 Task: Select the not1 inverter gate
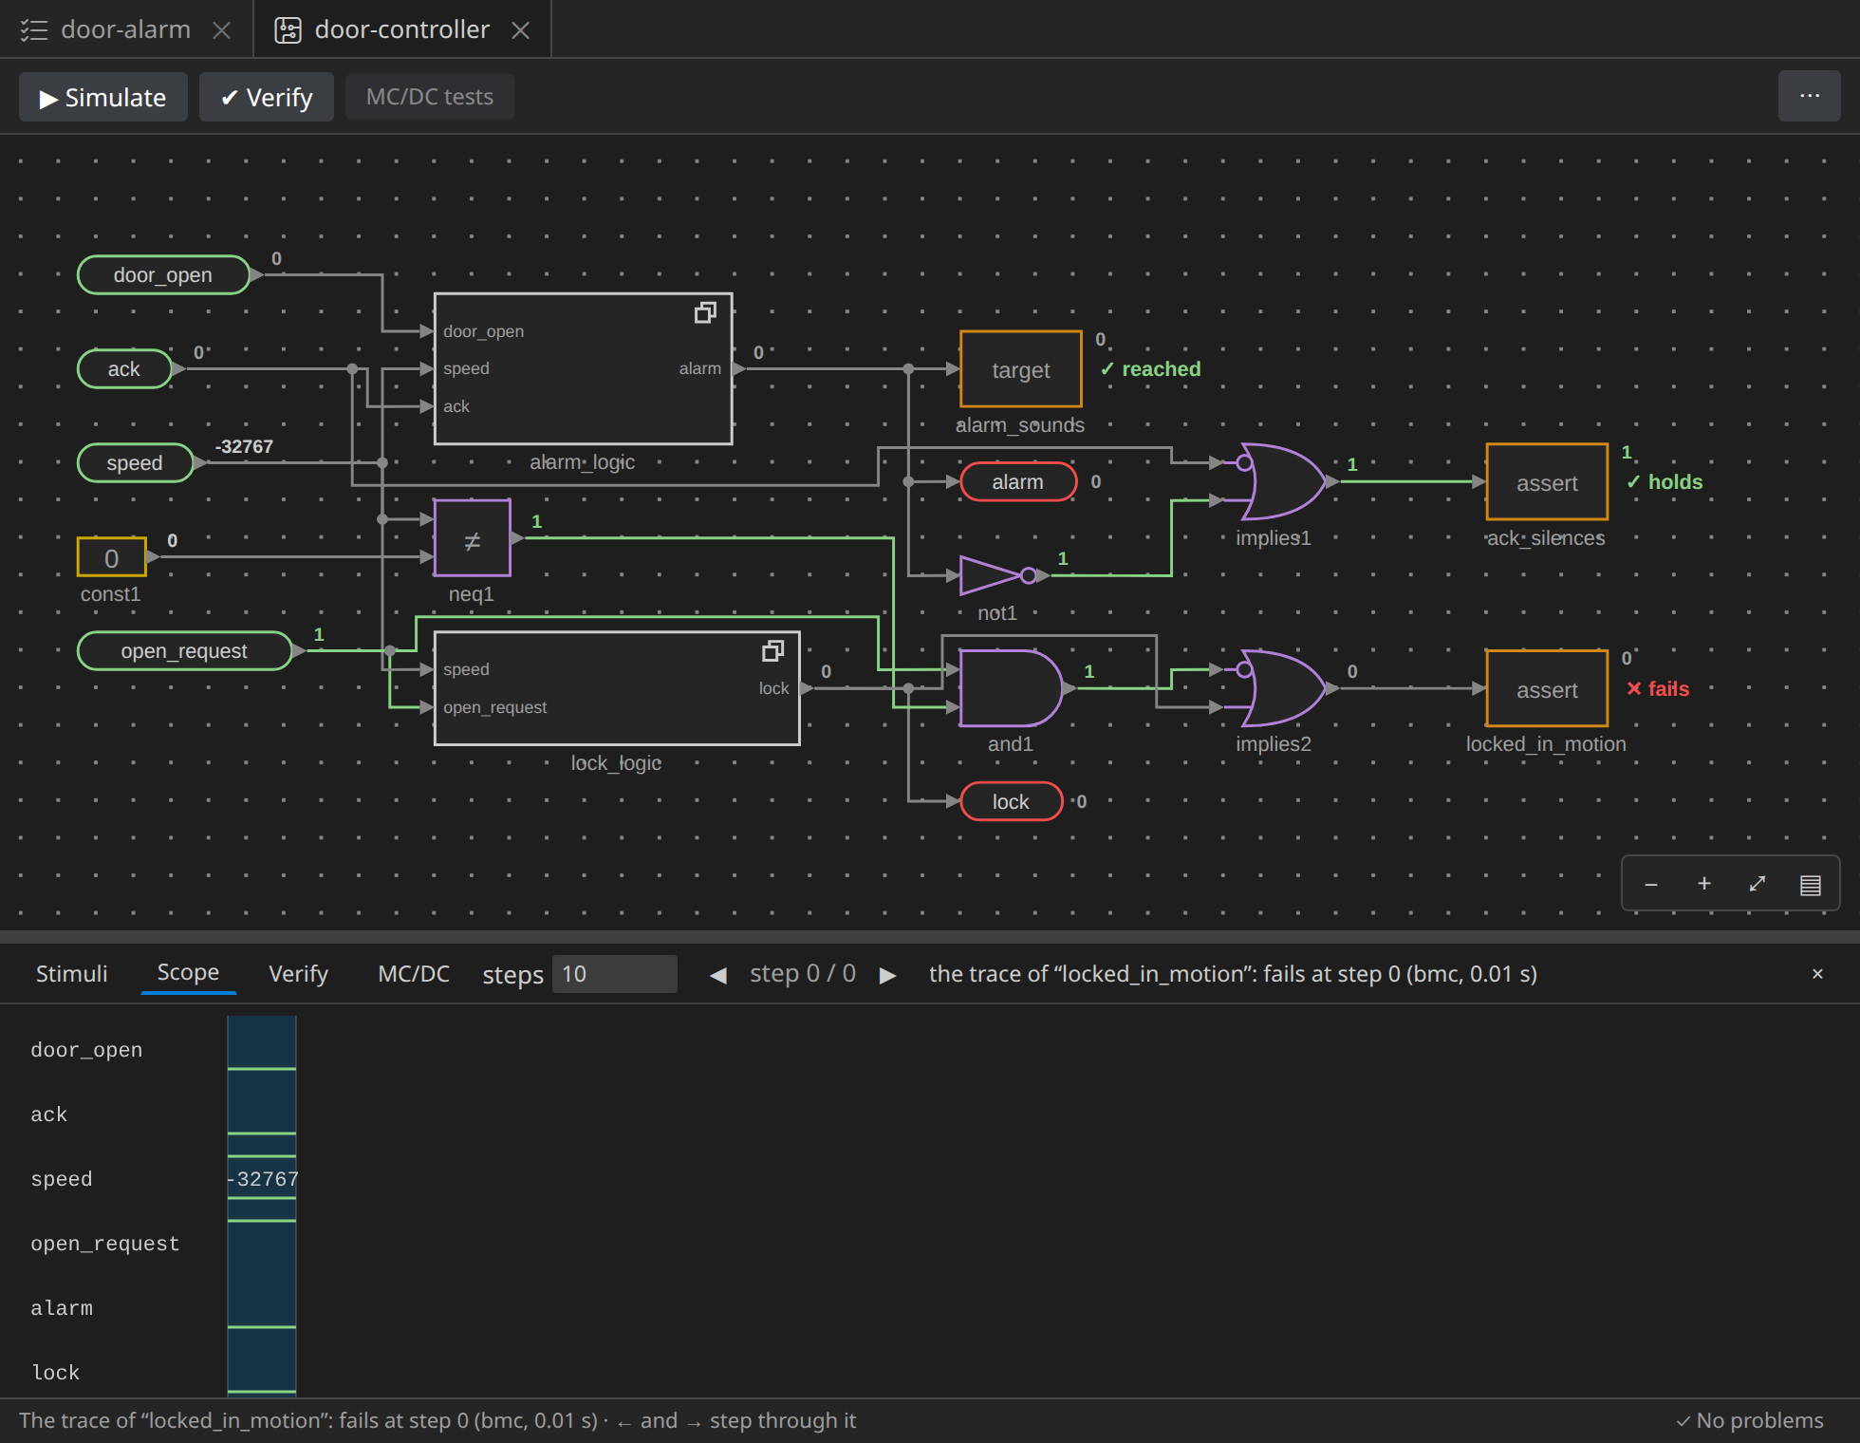click(998, 575)
